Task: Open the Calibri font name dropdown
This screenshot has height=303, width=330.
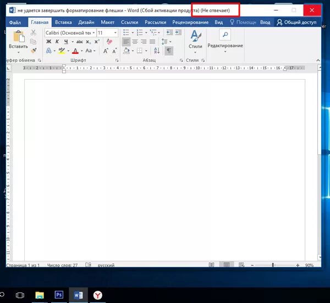Action: pos(94,33)
